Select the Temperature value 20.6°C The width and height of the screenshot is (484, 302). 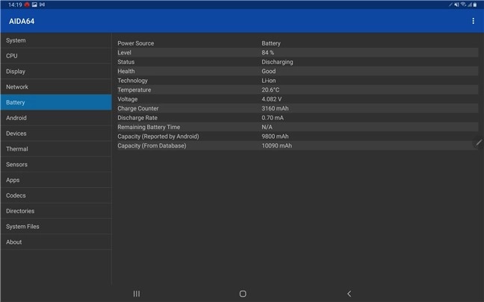pos(270,89)
